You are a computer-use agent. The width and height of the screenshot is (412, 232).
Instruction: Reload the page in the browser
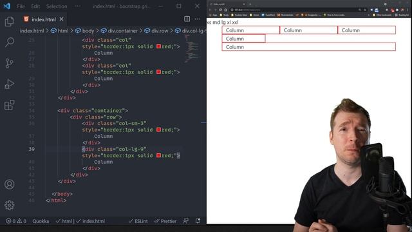tap(220, 10)
